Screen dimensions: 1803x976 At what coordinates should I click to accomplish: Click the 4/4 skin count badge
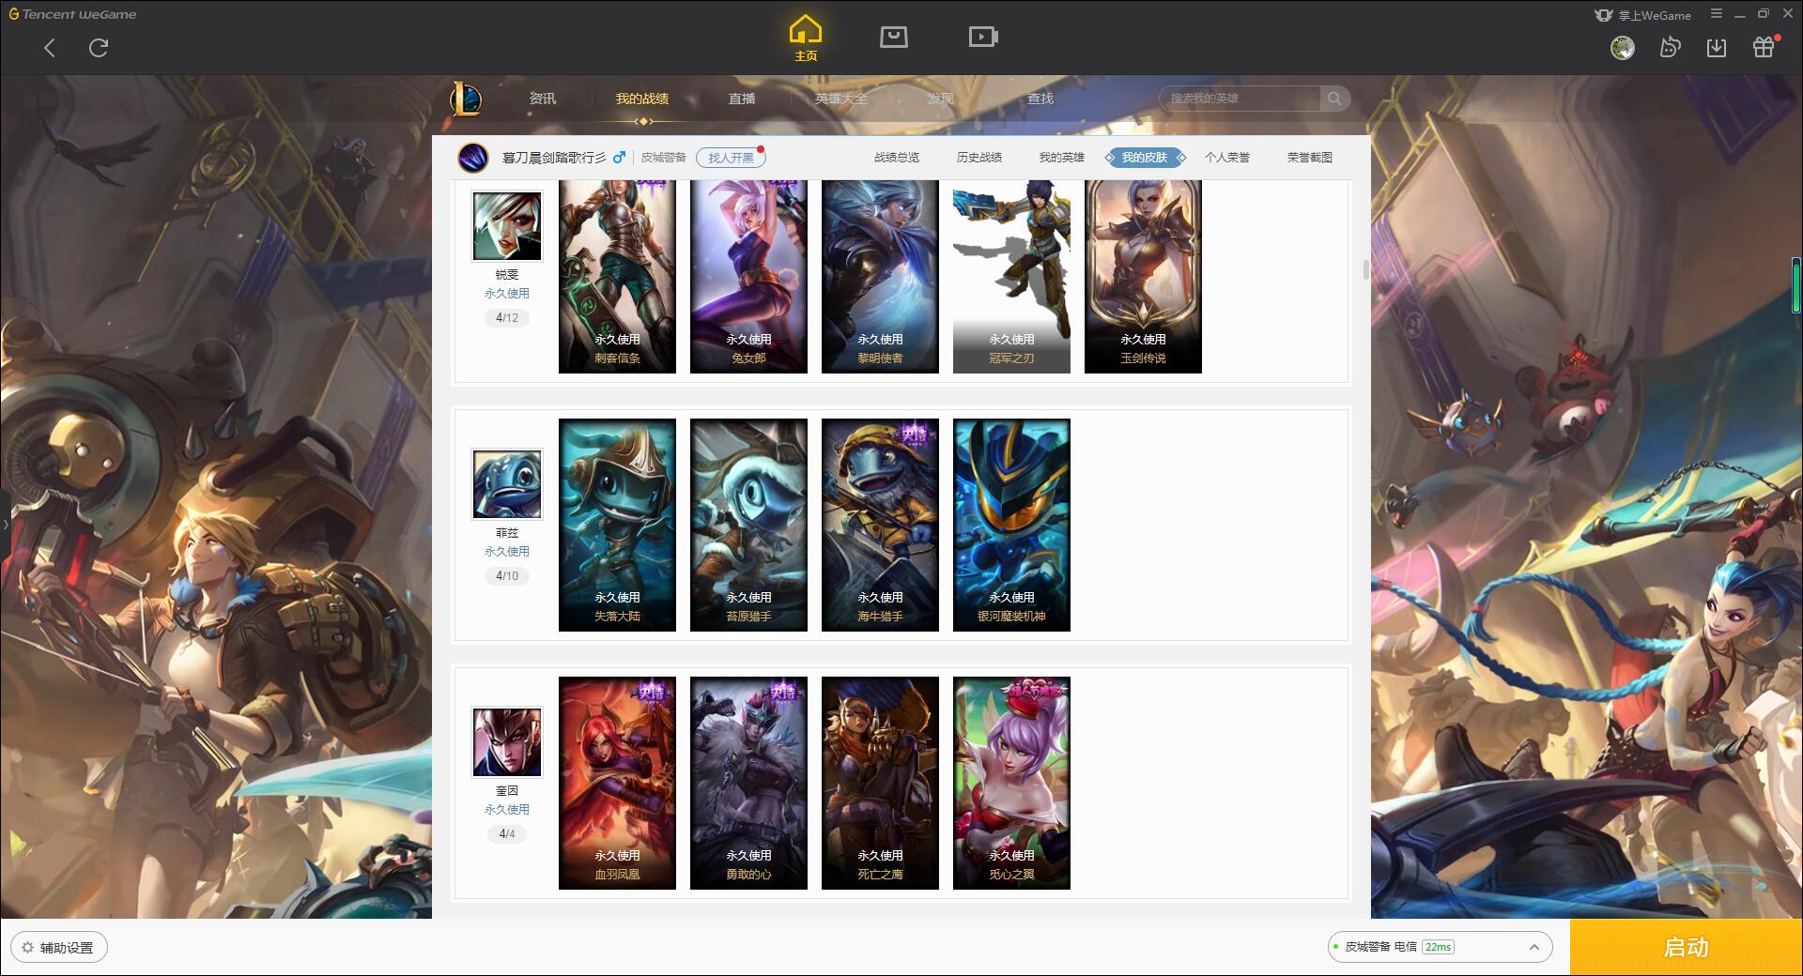coord(507,834)
